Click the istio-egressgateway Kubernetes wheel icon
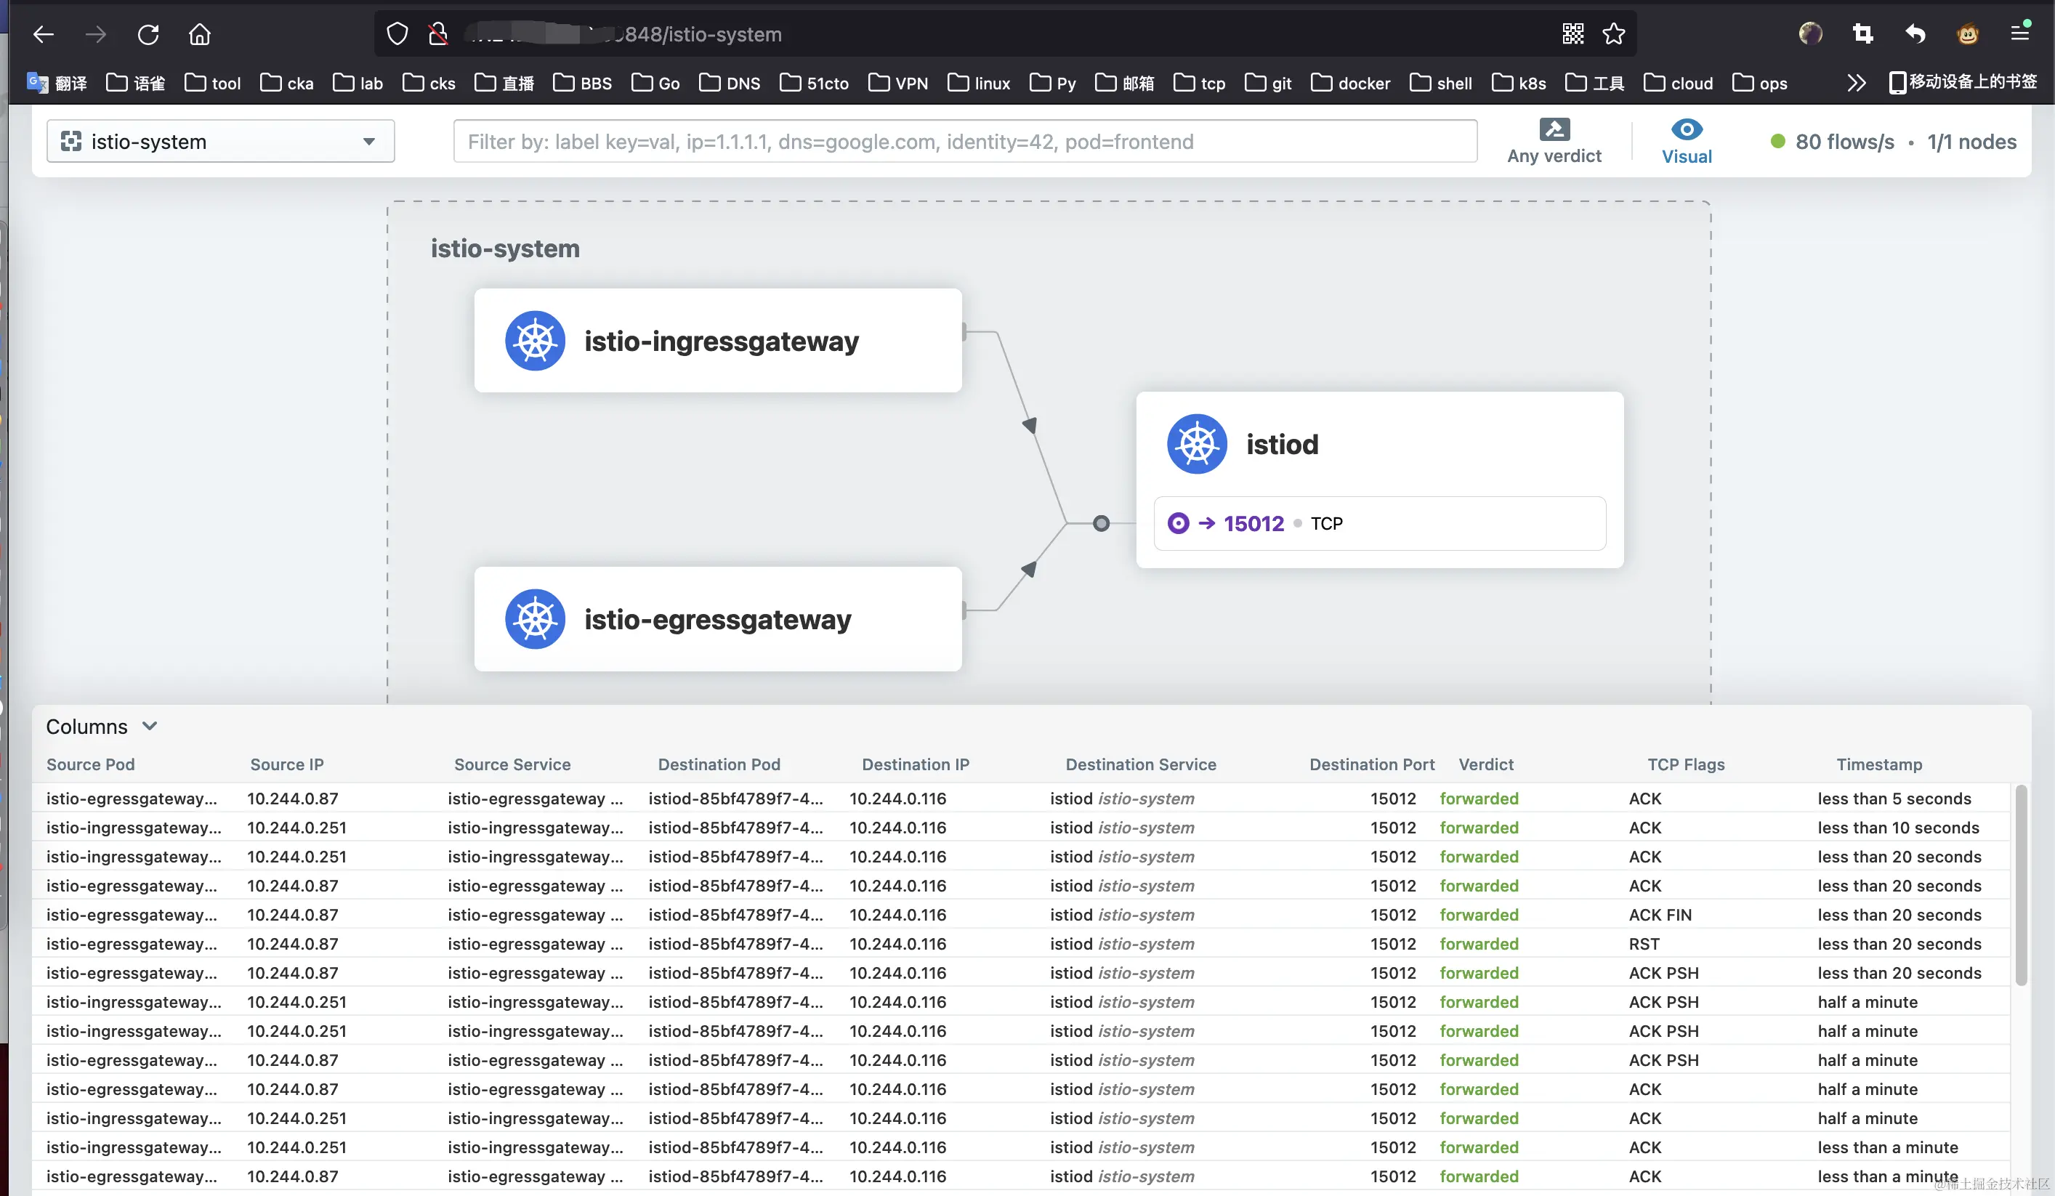 coord(535,620)
